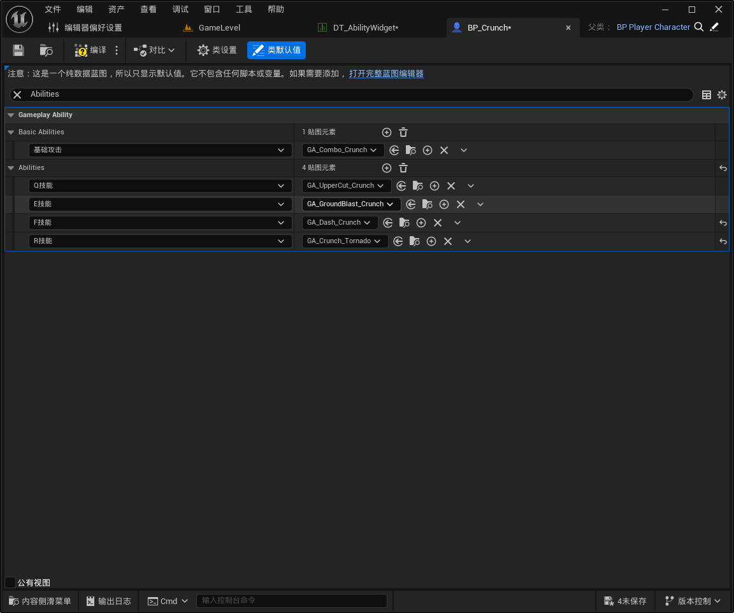Collapse the Abilities array

(x=11, y=168)
